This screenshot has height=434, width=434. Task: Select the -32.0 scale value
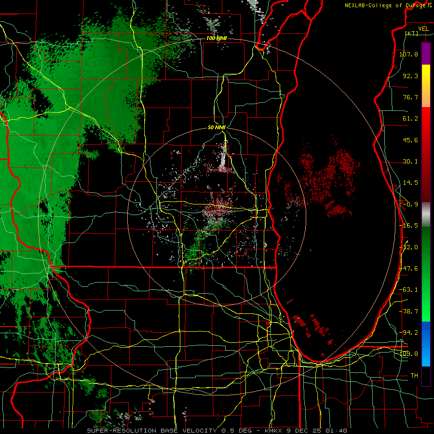(409, 247)
